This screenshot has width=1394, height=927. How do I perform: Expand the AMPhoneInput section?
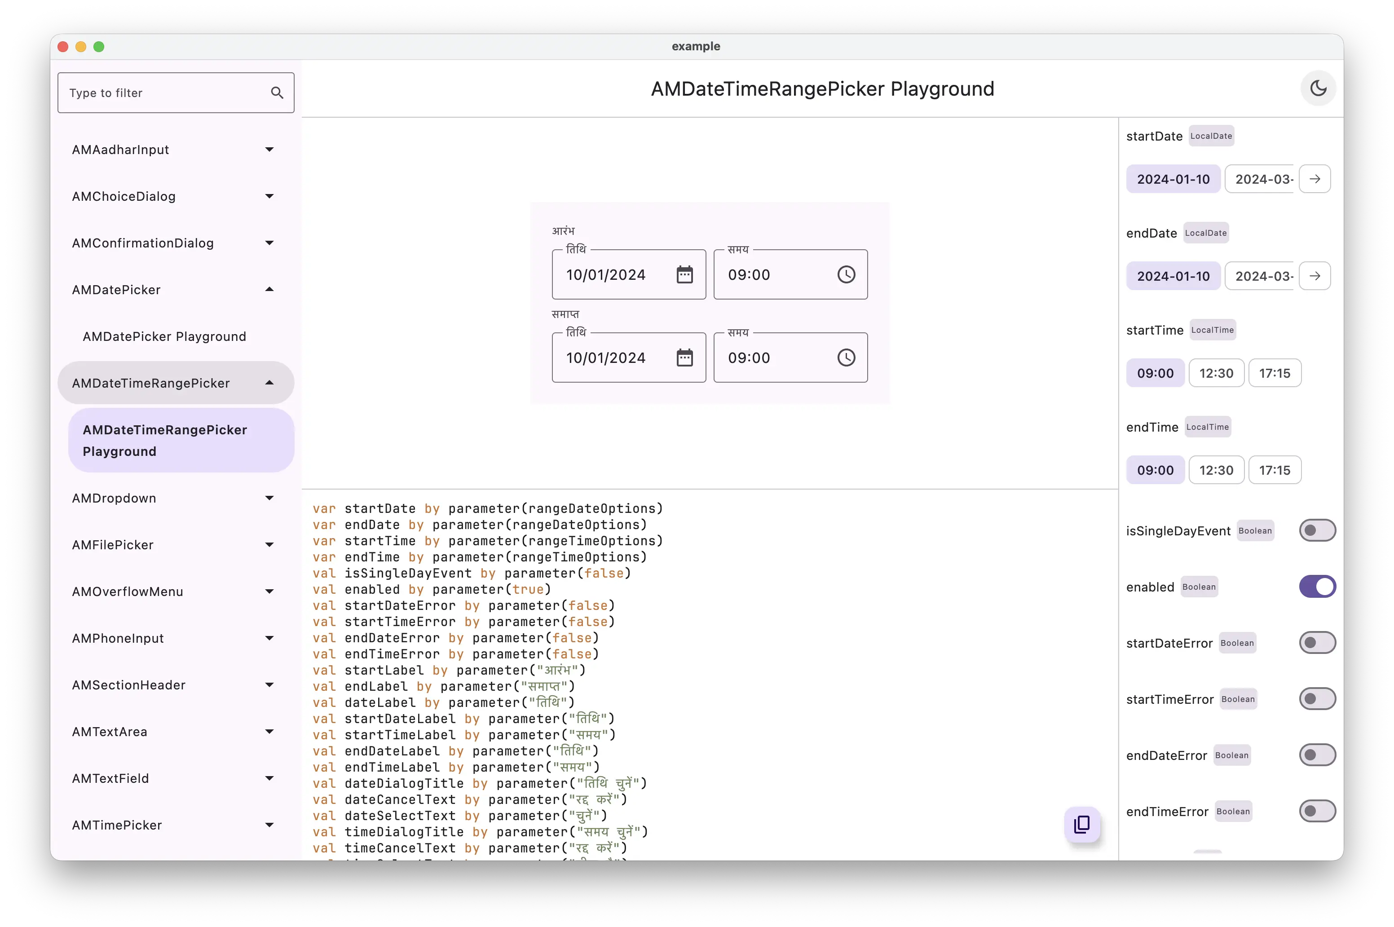176,639
